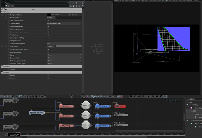The image size is (202, 138).
Task: Add a preset with the plus button
Action: 76,3
